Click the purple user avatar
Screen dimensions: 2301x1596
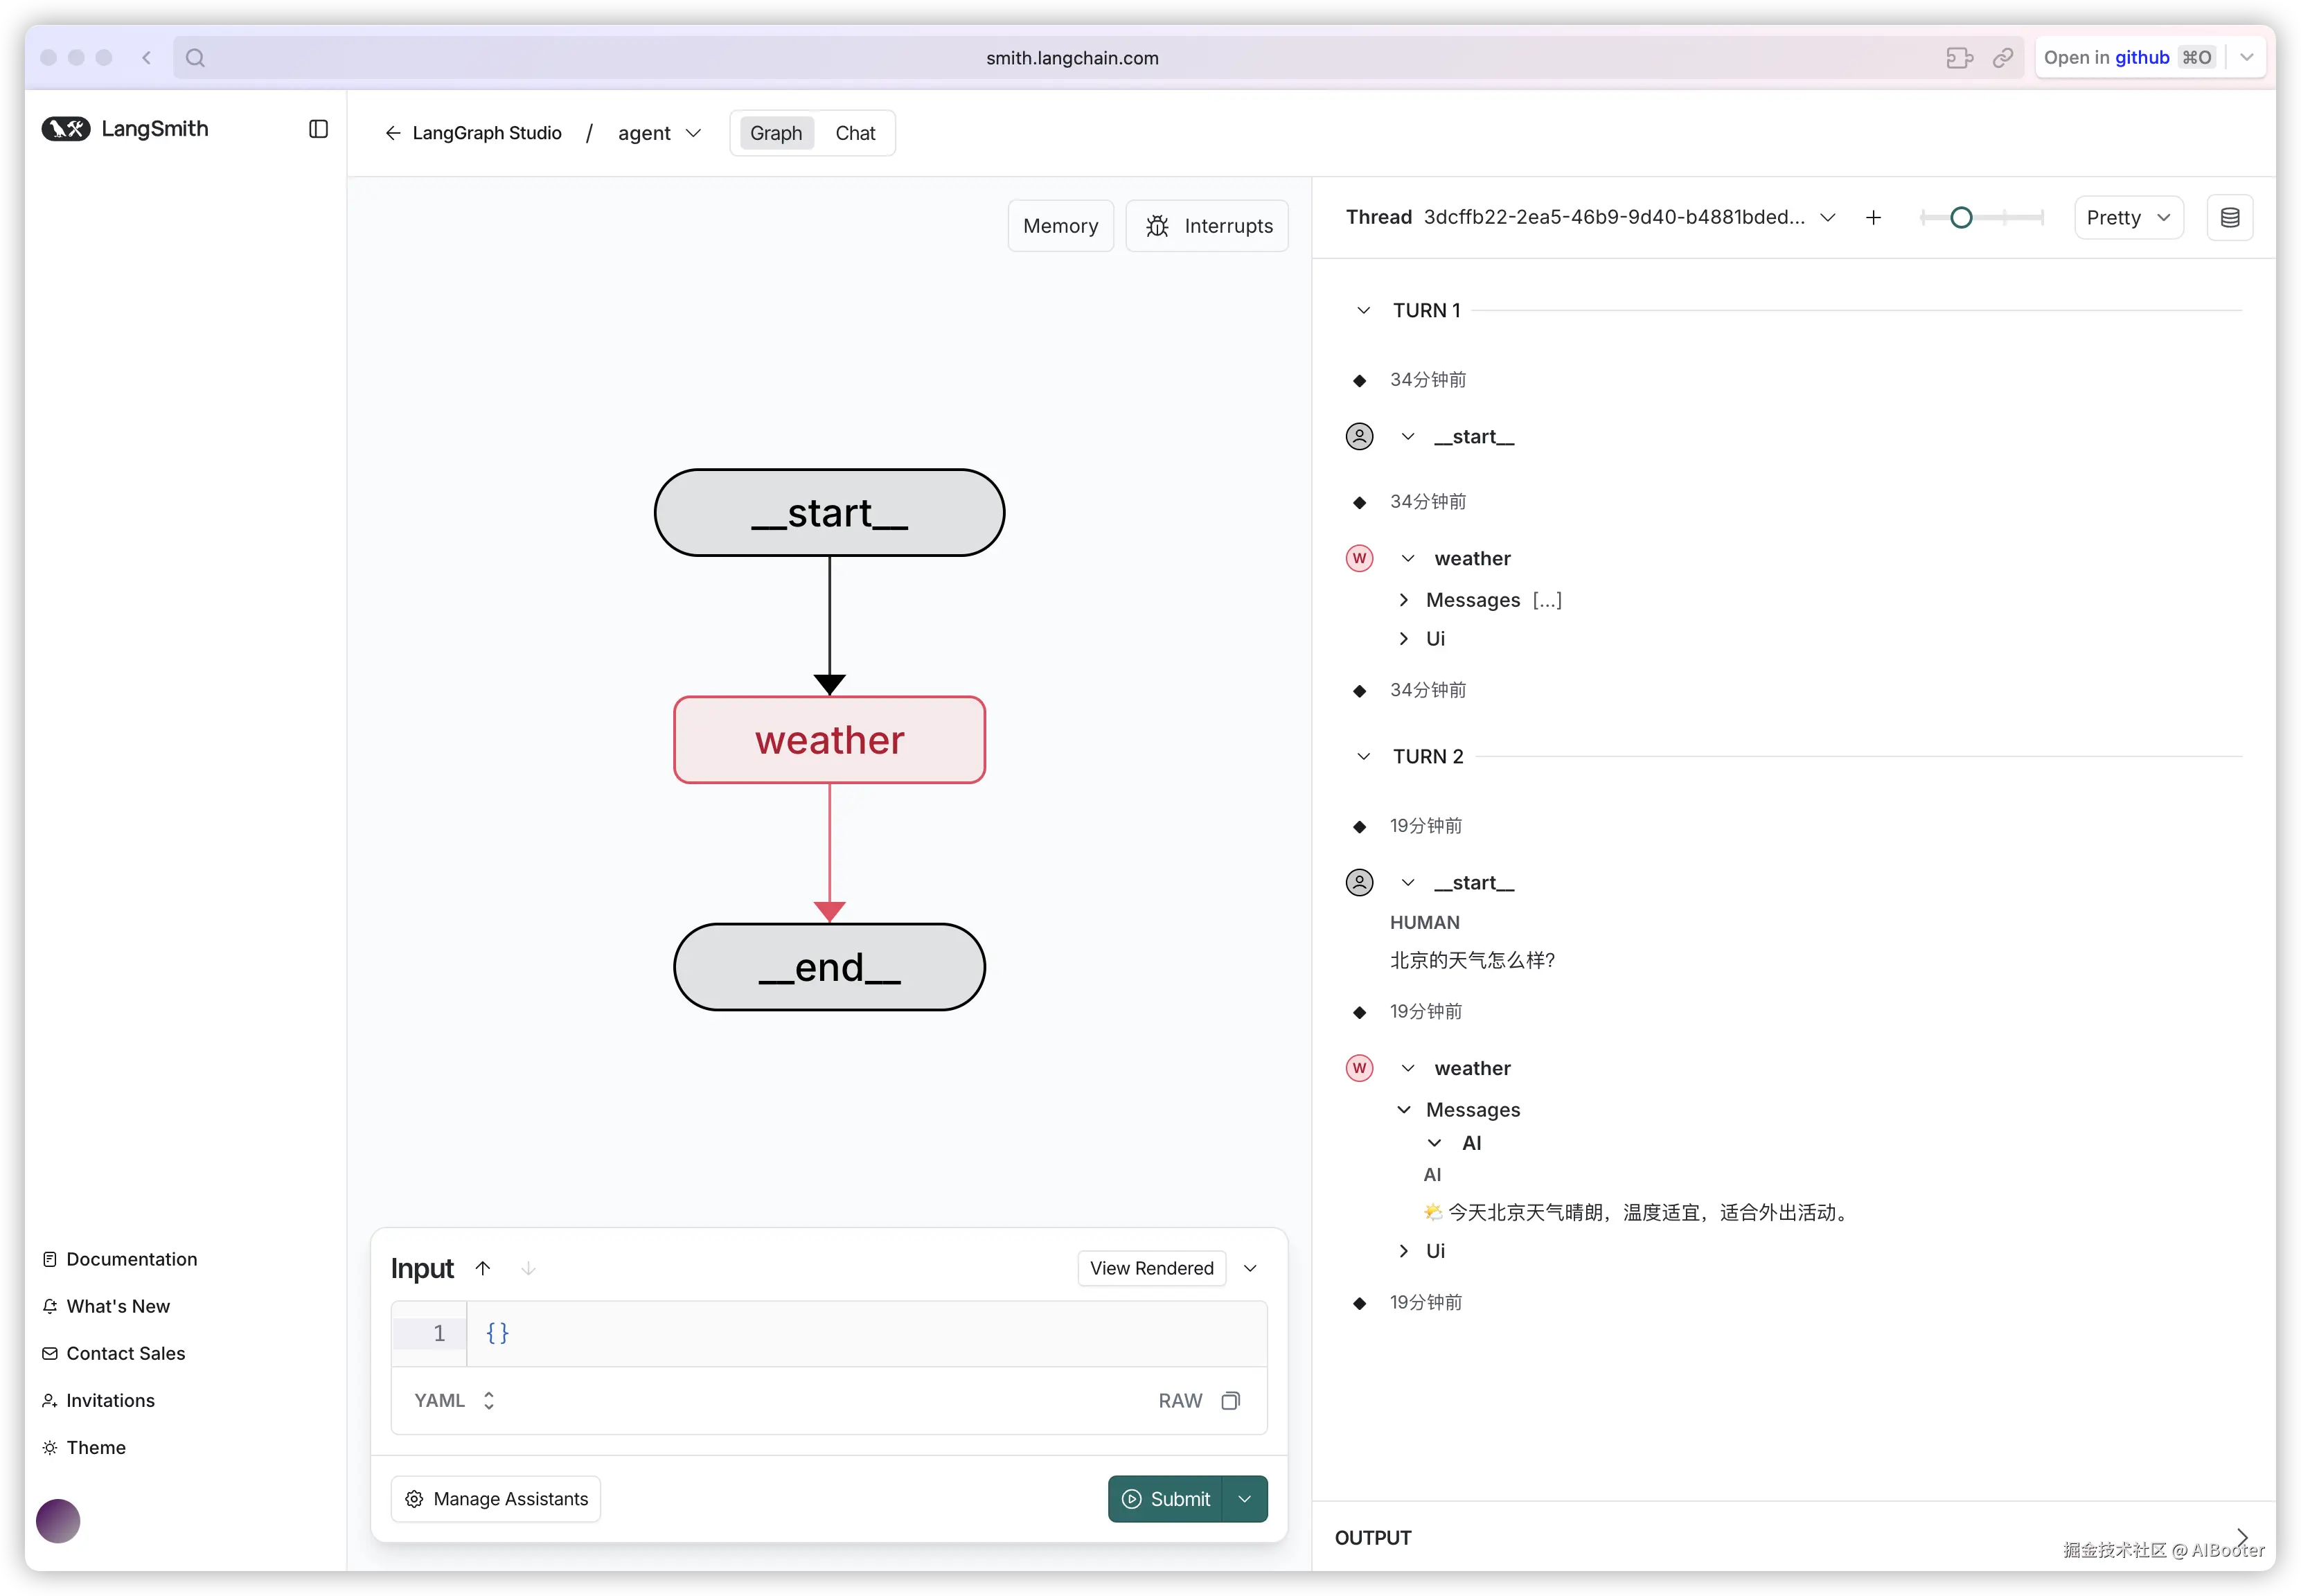coord(58,1521)
